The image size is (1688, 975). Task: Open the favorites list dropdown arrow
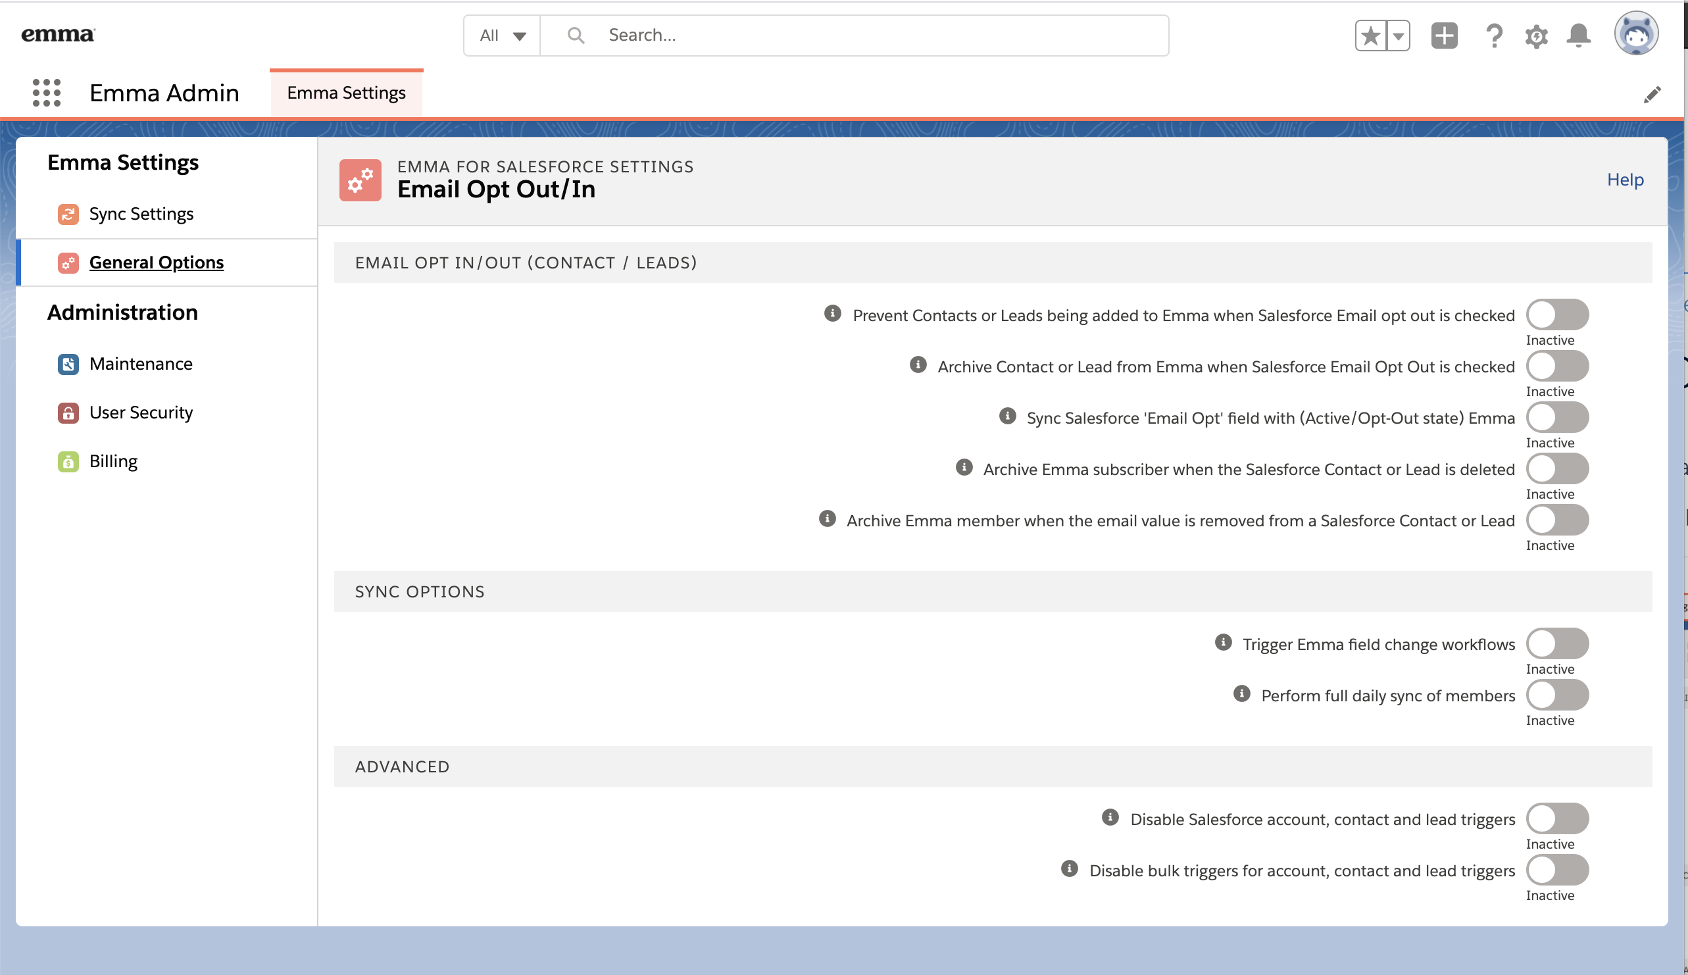(1398, 36)
